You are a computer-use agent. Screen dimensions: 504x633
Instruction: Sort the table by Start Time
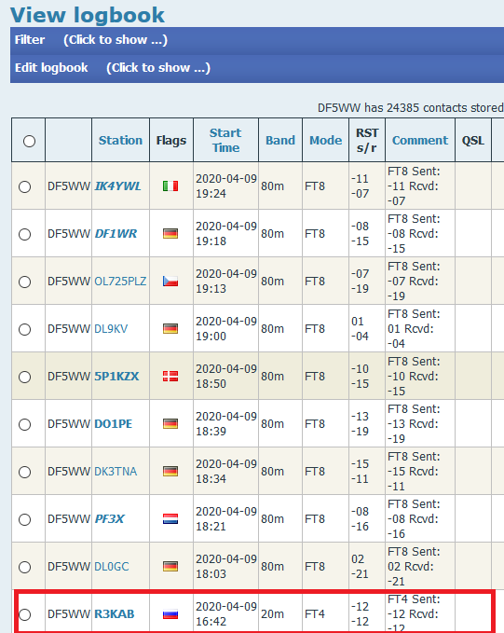[x=225, y=140]
